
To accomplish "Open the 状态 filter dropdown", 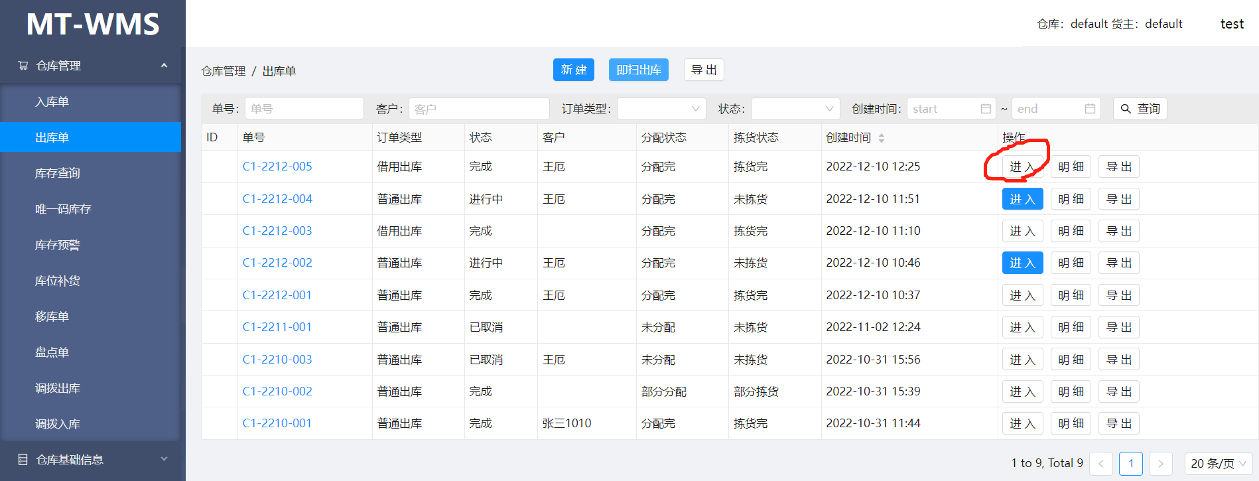I will (x=795, y=109).
